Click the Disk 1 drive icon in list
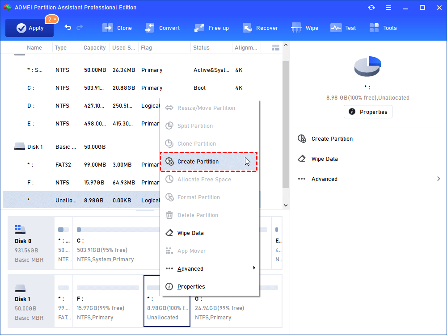 click(20, 147)
